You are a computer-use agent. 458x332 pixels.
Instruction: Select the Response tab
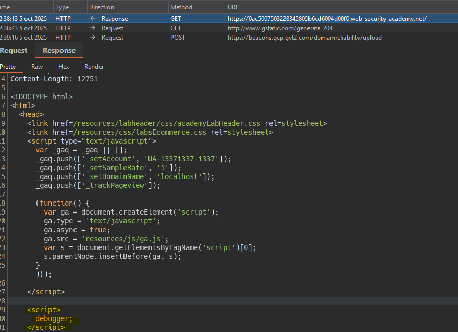tap(59, 51)
